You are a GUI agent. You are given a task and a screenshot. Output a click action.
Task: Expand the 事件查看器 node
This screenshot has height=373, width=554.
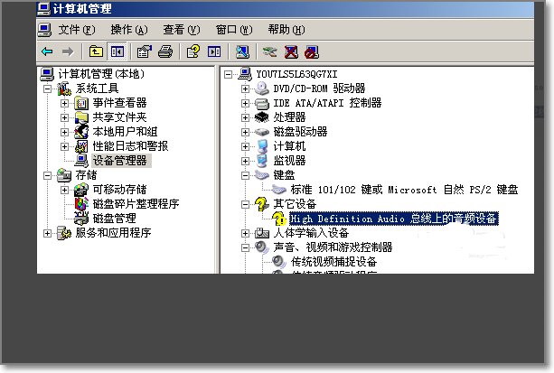tap(64, 103)
